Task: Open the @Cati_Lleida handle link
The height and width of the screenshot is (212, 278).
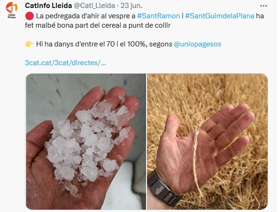Action: tap(94, 6)
